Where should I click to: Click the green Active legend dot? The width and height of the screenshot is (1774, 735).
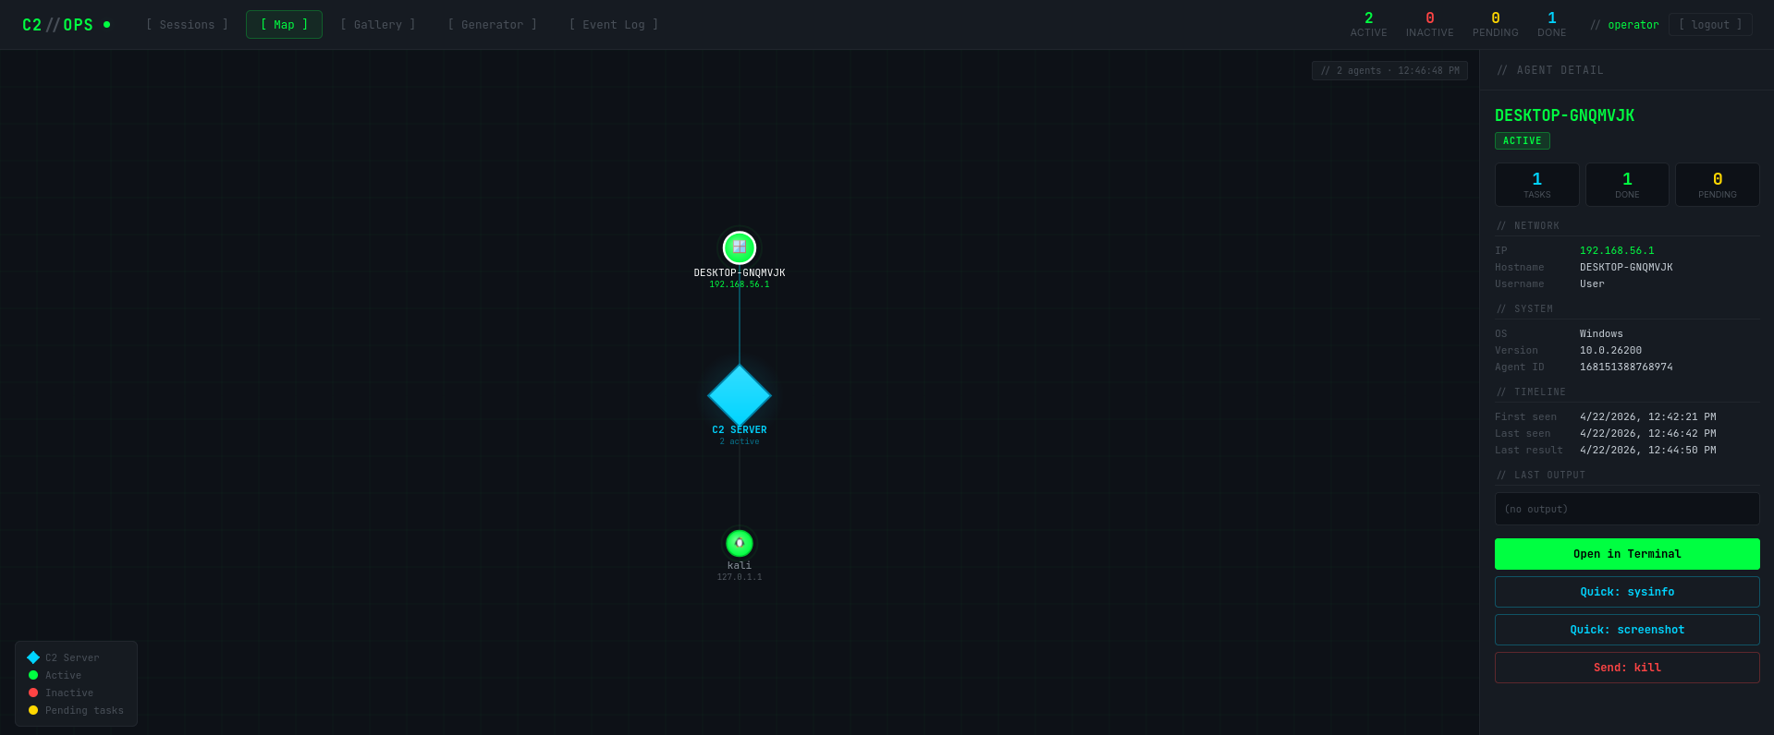[33, 675]
